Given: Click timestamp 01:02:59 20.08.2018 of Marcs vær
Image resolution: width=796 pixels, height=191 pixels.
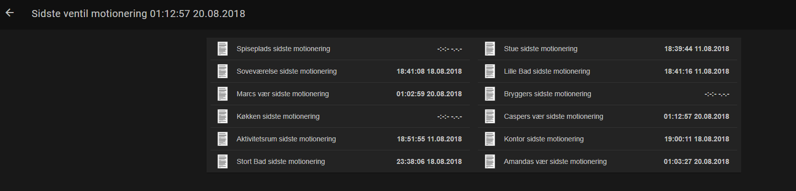Looking at the screenshot, I should [x=429, y=94].
